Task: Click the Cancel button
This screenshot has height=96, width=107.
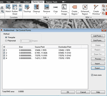Action: (83, 92)
